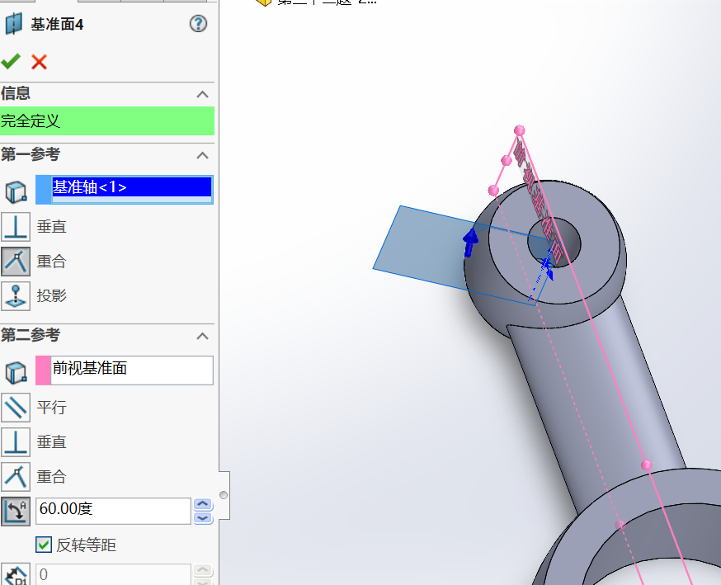
Task: Click the offset distance icon button
Action: 16,574
